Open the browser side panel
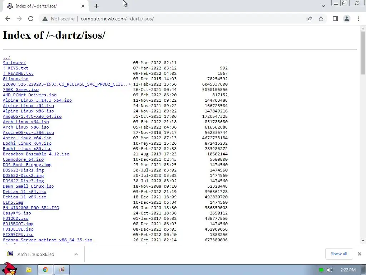The height and width of the screenshot is (275, 366). (x=335, y=19)
